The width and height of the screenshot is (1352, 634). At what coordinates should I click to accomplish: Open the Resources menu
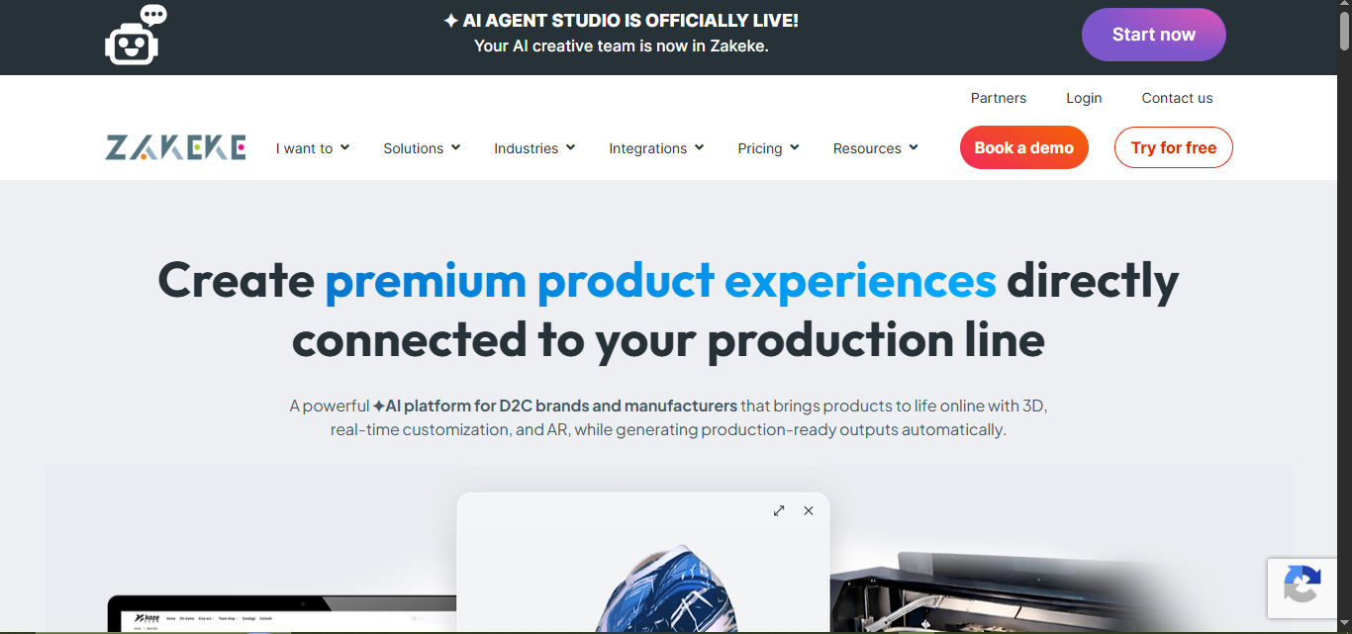pos(875,148)
